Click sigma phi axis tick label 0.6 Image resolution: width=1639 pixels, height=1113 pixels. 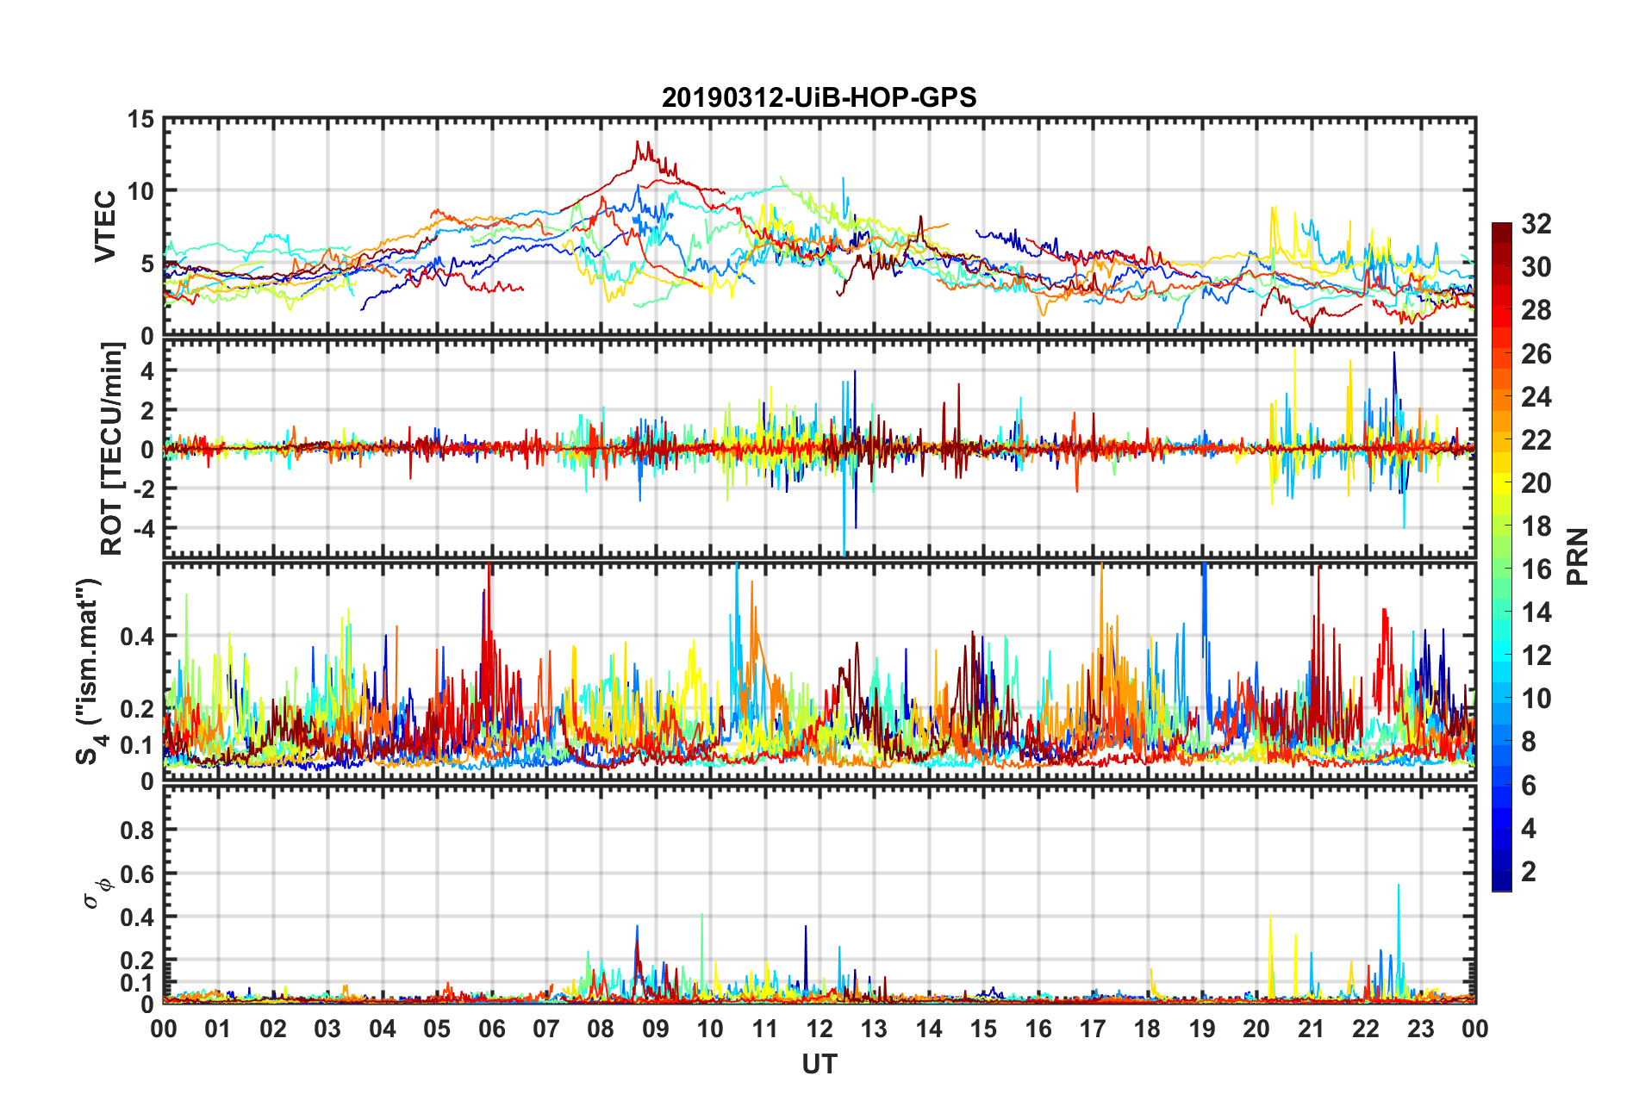tap(137, 874)
